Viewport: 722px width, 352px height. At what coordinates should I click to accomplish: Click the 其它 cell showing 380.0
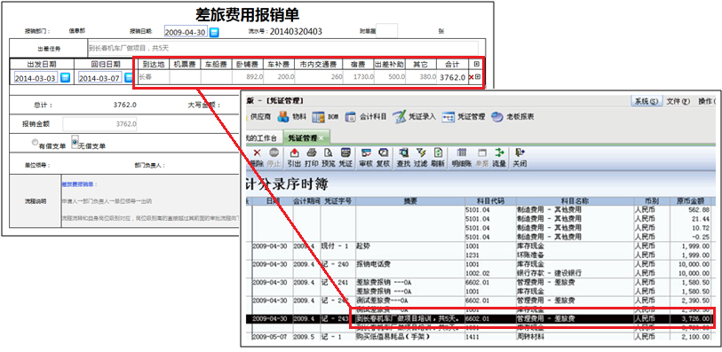coord(421,77)
